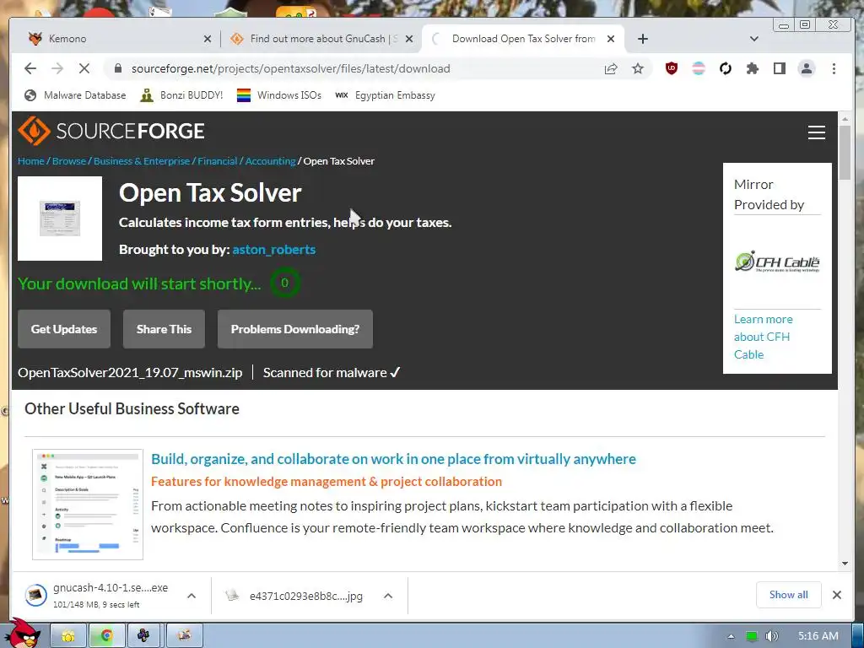
Task: Click the site info padlock icon
Action: pos(117,68)
